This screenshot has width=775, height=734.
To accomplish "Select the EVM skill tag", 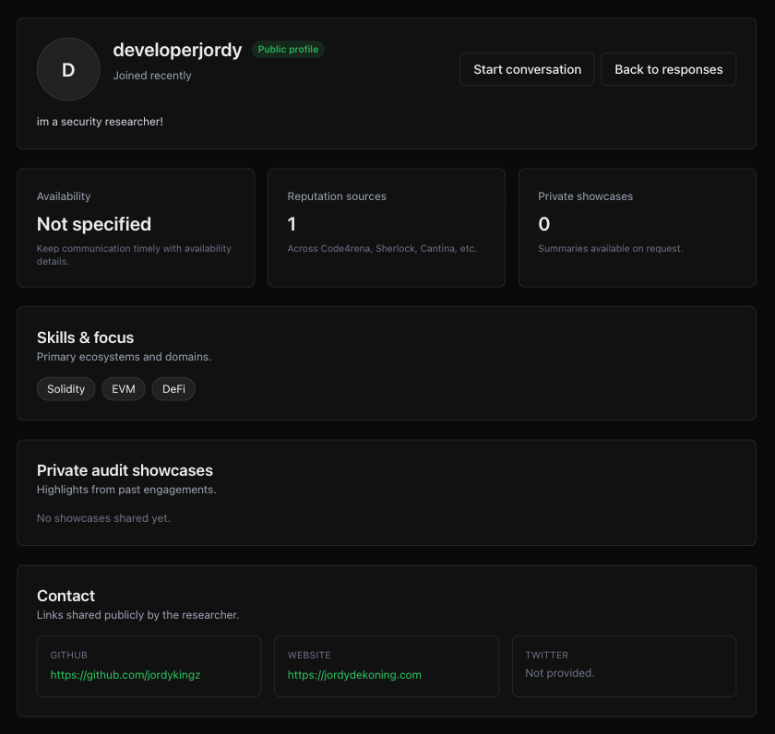I will coord(124,388).
